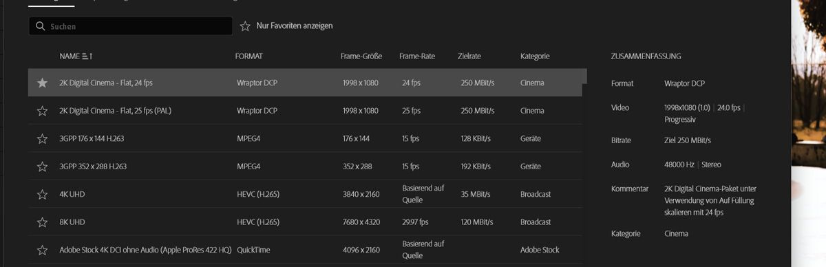The width and height of the screenshot is (826, 267).
Task: Click the 128 KBit/s target rate cell
Action: coord(476,138)
